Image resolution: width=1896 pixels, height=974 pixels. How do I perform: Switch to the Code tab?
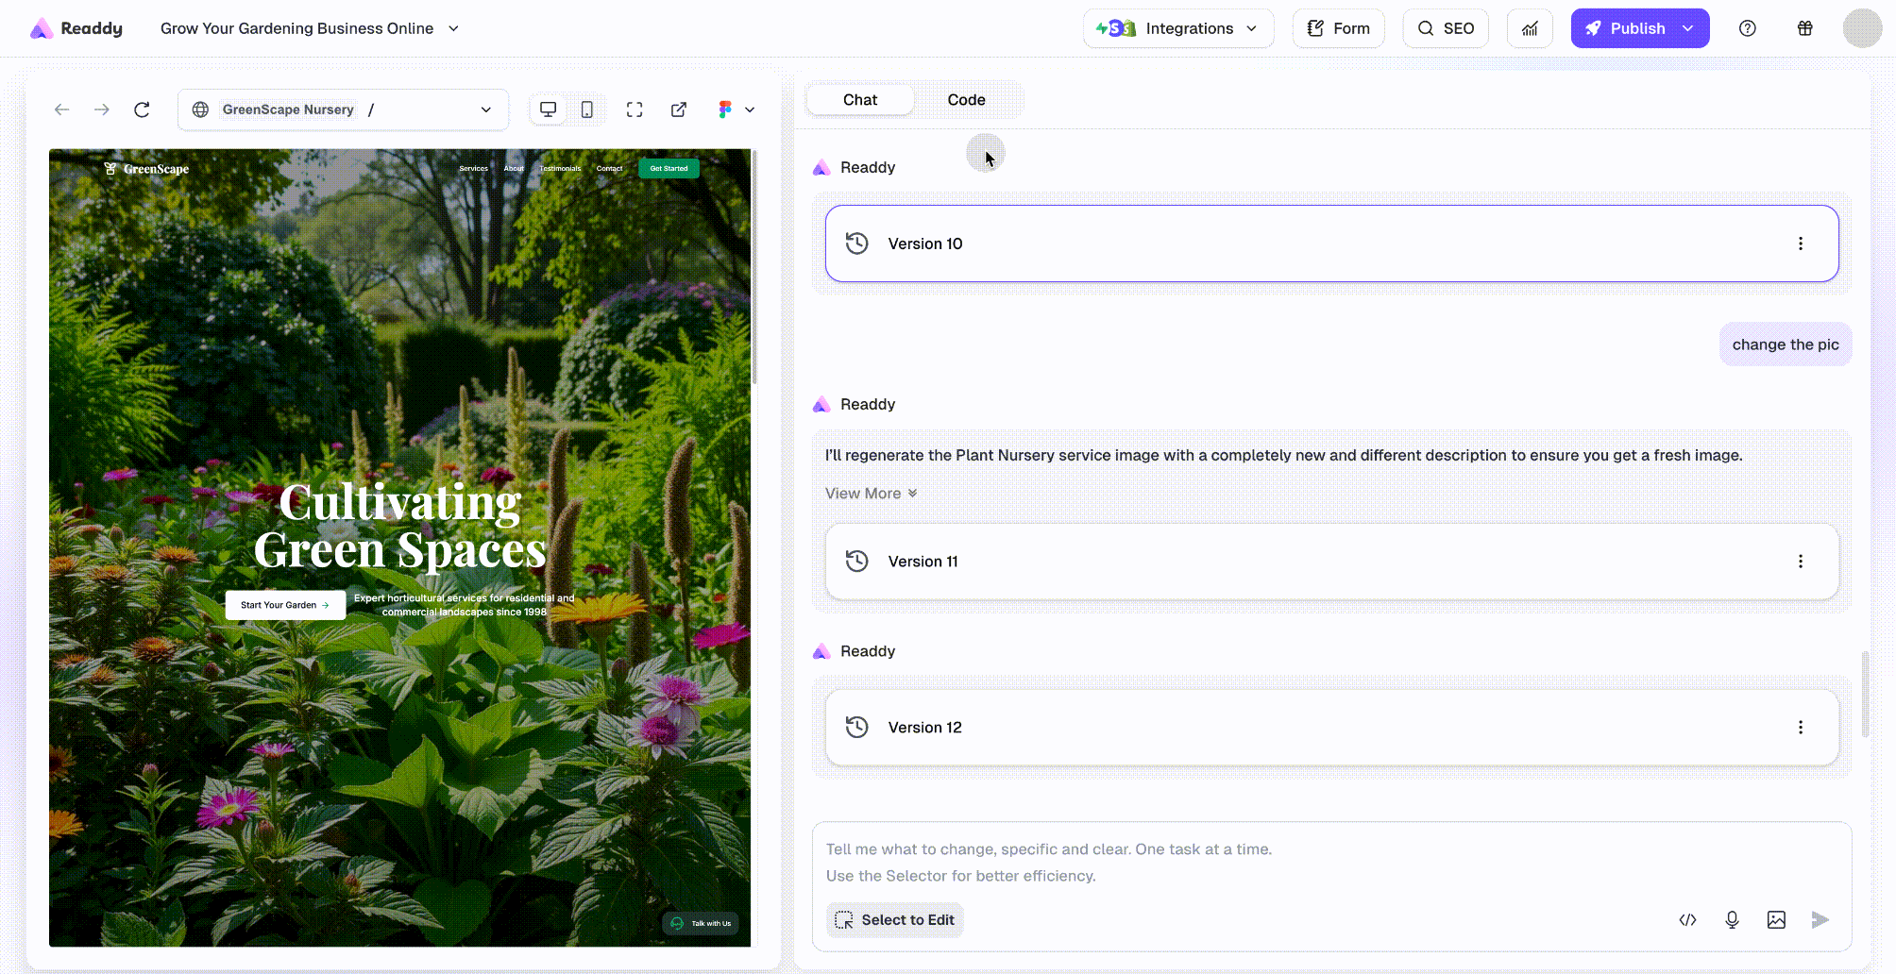pos(966,100)
